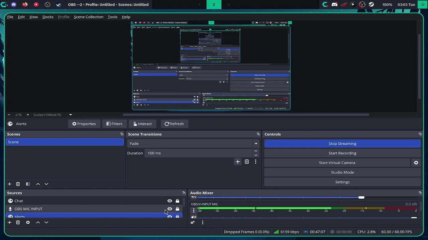Open OBS/V-INPUT MIC three-dot options menu
This screenshot has height=240, width=428.
[x=194, y=211]
